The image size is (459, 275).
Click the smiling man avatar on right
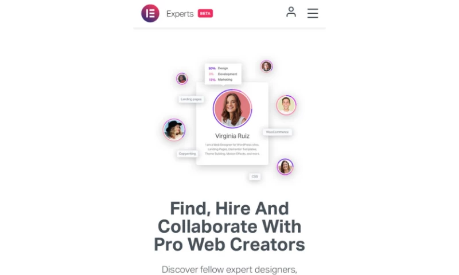[286, 105]
